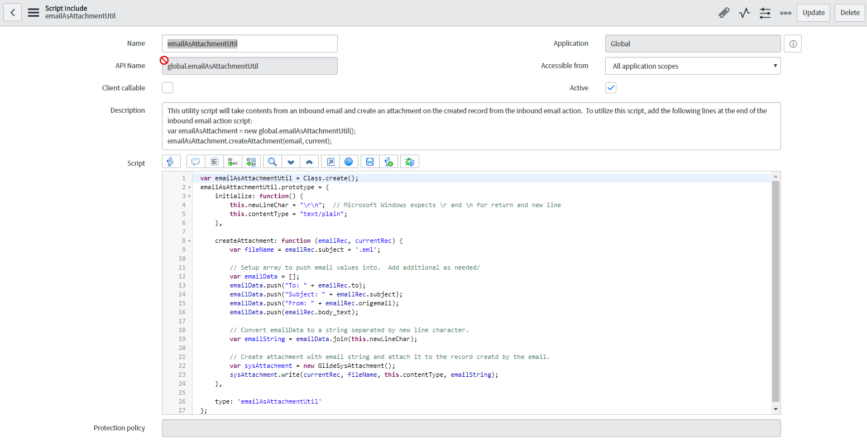The width and height of the screenshot is (867, 441).
Task: Collapse initialize function fold on line 3
Action: click(189, 196)
